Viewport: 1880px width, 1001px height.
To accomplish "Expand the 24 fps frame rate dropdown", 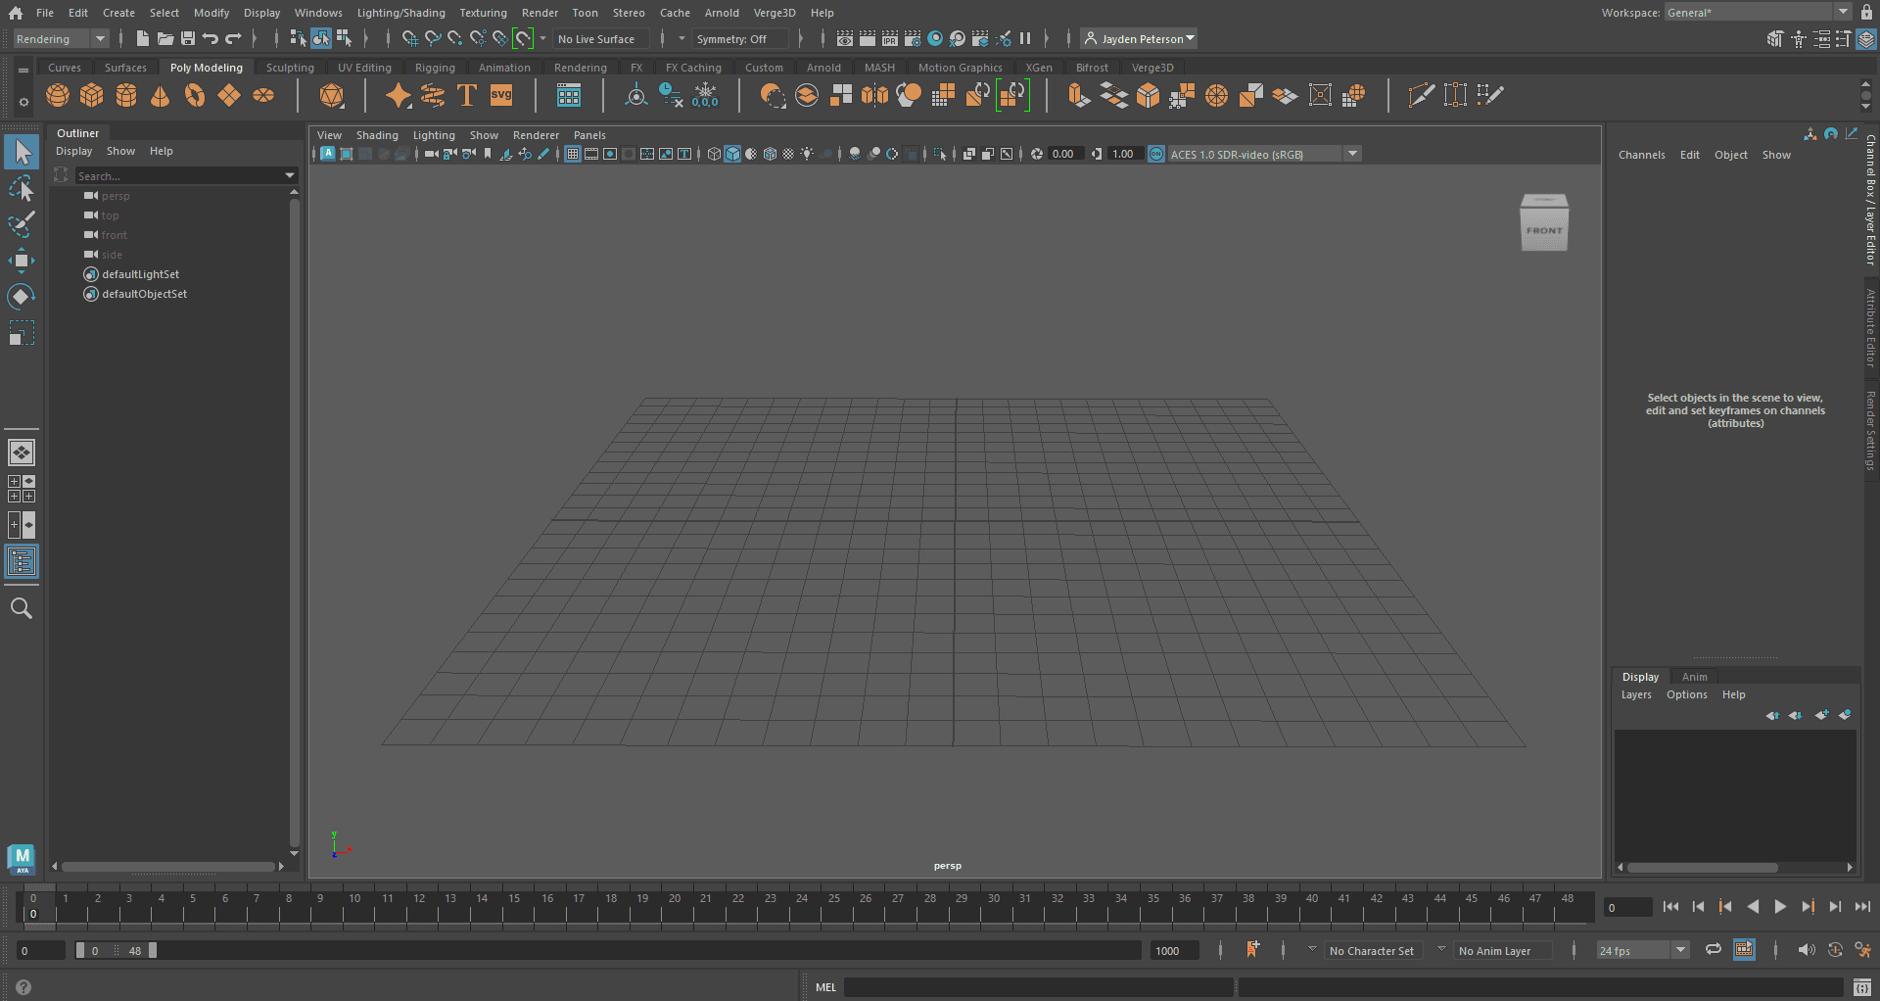I will click(x=1680, y=950).
